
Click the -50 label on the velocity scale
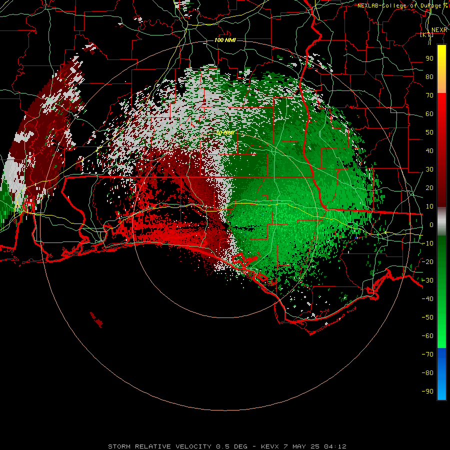(427, 317)
